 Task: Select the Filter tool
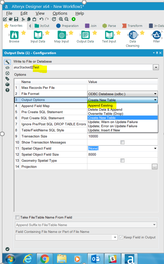(156, 37)
